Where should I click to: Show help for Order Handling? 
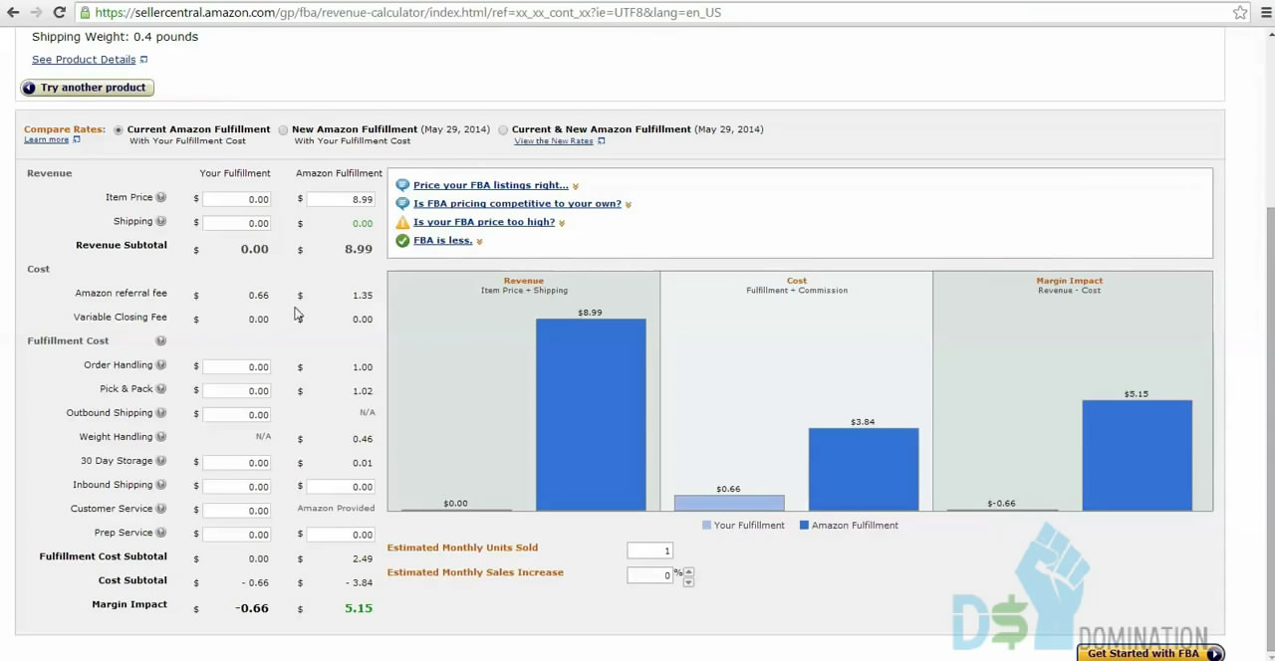[x=161, y=365]
